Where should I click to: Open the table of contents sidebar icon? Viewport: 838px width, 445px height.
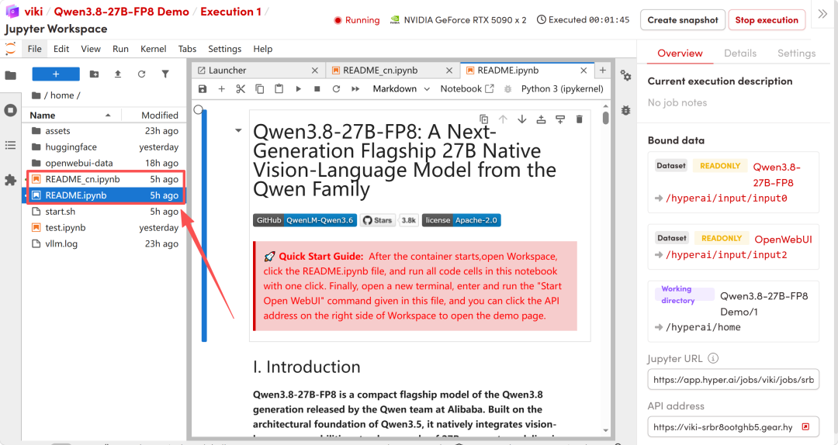click(11, 145)
